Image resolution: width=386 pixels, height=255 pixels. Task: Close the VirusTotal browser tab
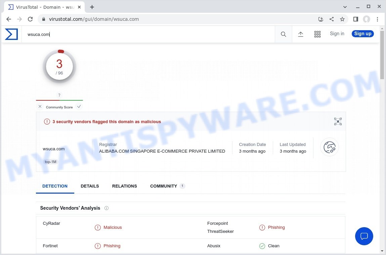click(79, 7)
